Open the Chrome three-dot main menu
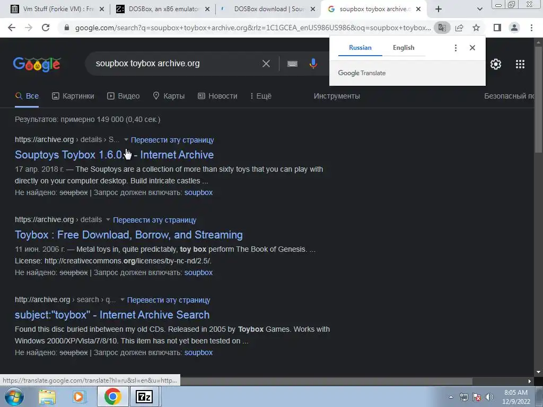543x407 pixels. tap(531, 28)
